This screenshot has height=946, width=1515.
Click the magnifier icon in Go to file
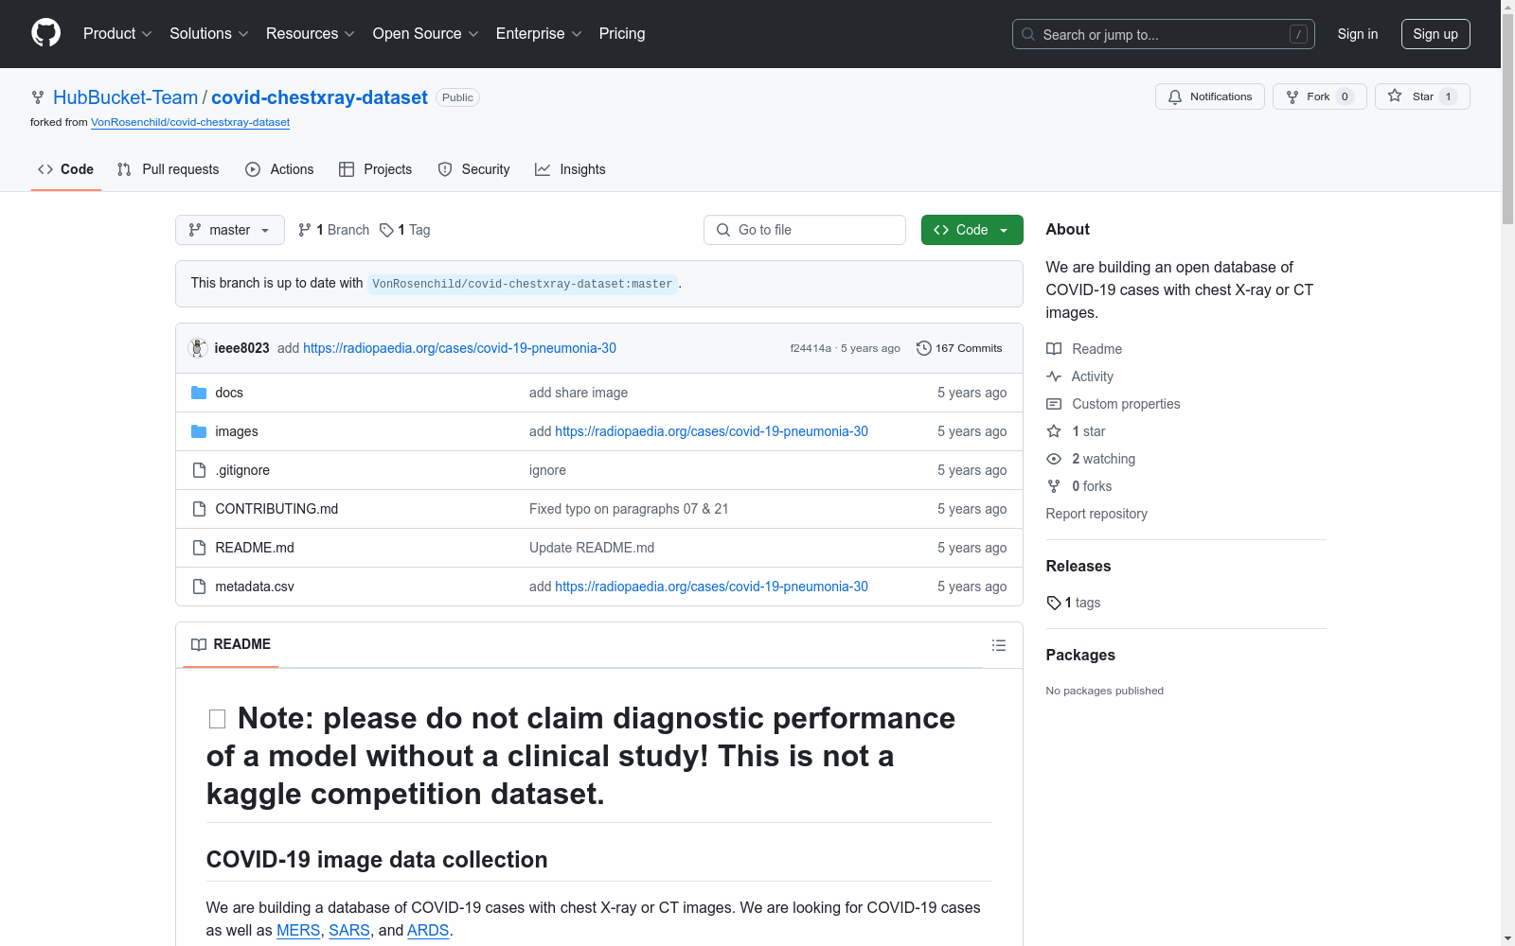click(723, 230)
